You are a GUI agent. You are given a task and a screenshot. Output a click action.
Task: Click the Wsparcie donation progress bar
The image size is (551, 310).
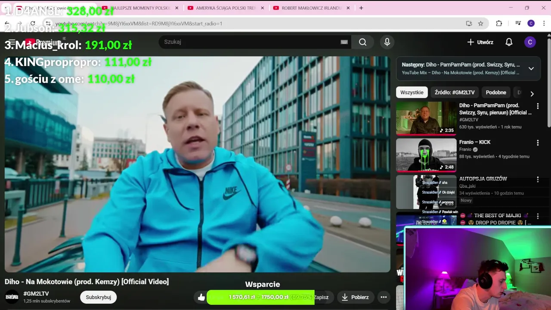point(260,297)
